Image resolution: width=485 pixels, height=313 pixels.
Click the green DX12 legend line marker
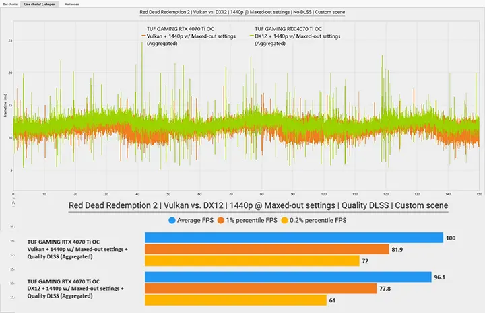(251, 36)
